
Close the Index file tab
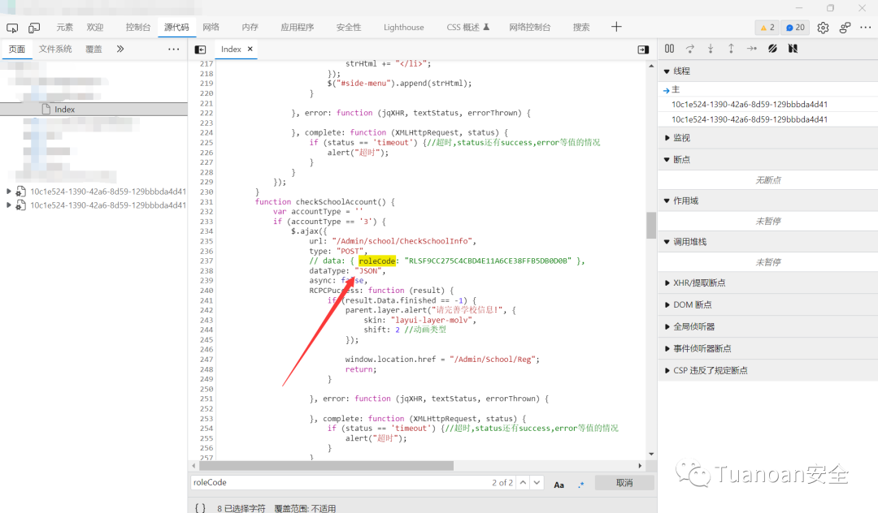coord(250,50)
